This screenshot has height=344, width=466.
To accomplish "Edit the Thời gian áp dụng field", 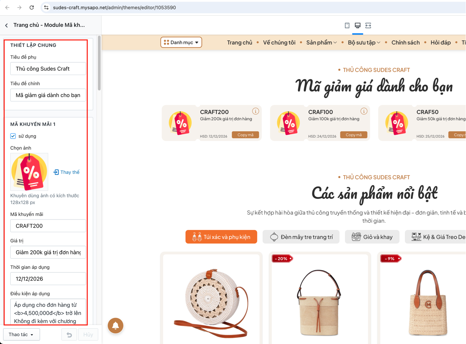I will point(48,279).
